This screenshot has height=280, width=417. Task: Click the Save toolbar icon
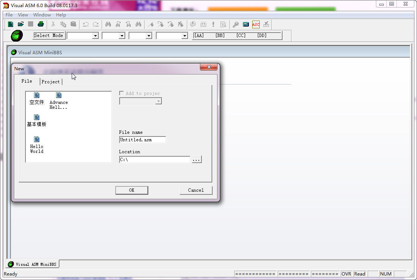pyautogui.click(x=31, y=24)
